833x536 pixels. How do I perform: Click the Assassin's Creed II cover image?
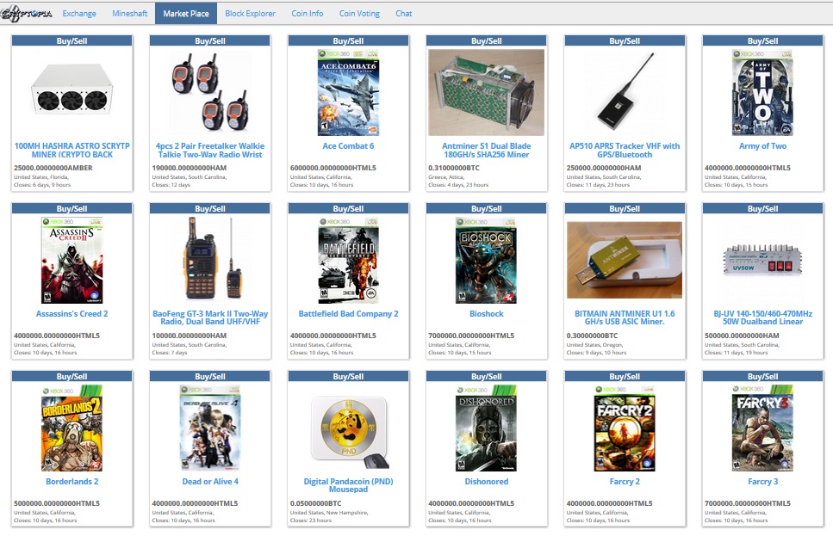[x=72, y=260]
